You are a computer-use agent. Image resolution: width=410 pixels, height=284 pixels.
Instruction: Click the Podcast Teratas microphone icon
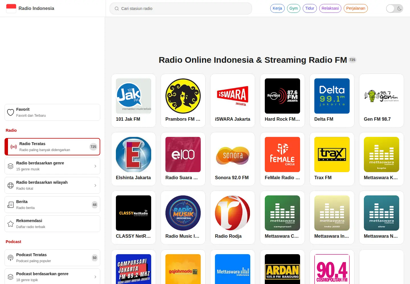11,258
